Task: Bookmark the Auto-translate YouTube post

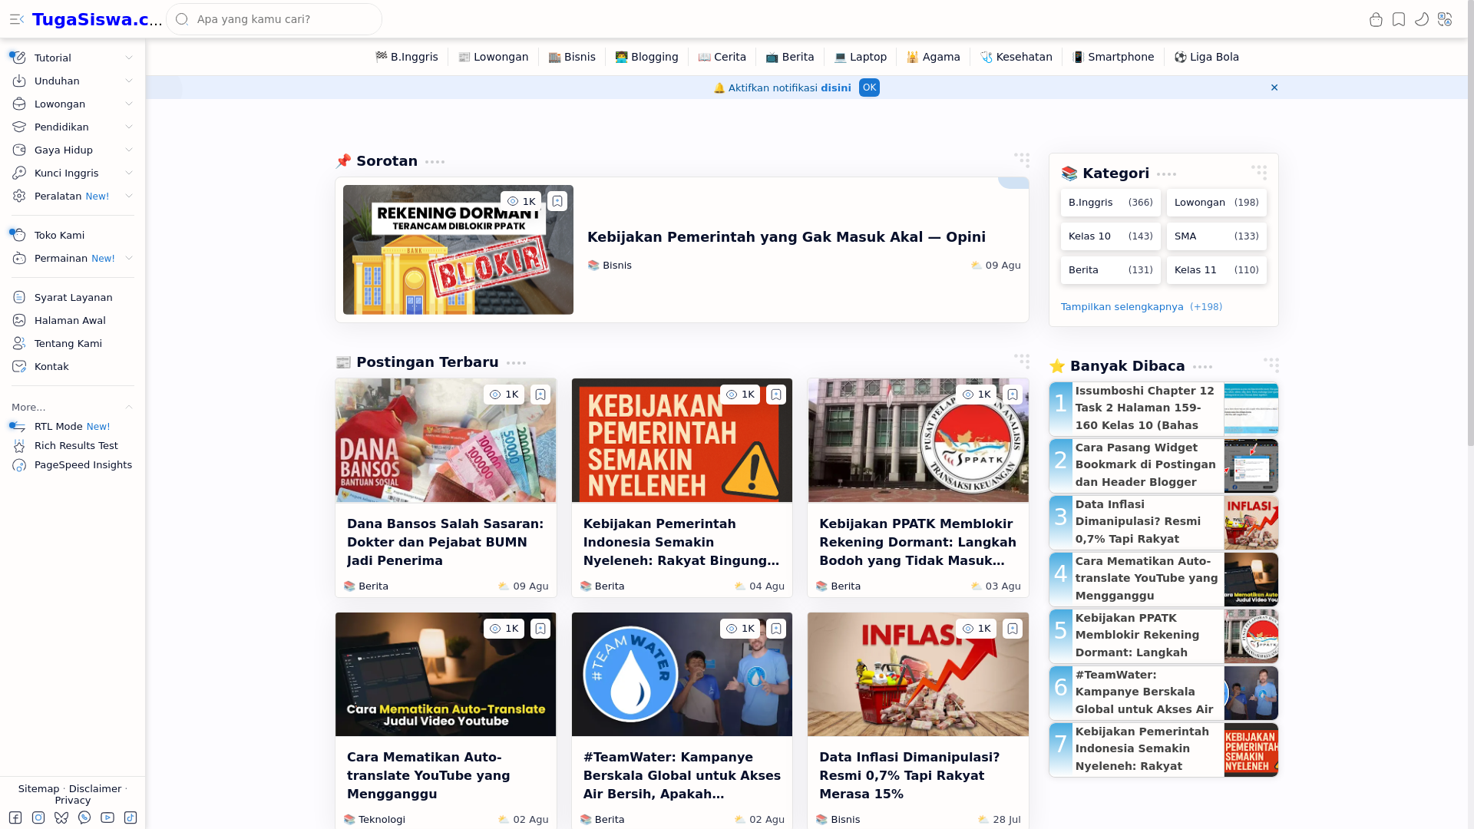Action: (x=540, y=629)
